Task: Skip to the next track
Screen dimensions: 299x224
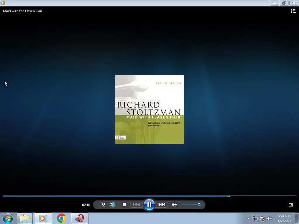Action: 162,204
